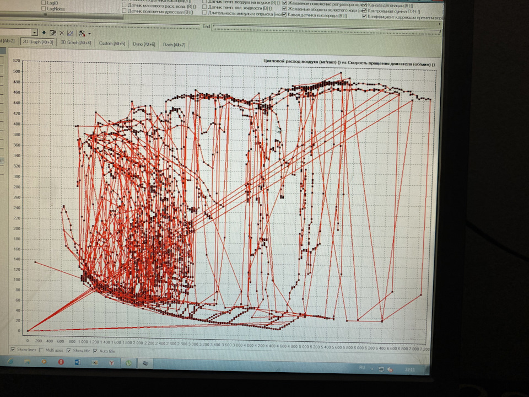
Task: Check Датчик массового расх. возд. checkbox
Action: pos(124,5)
